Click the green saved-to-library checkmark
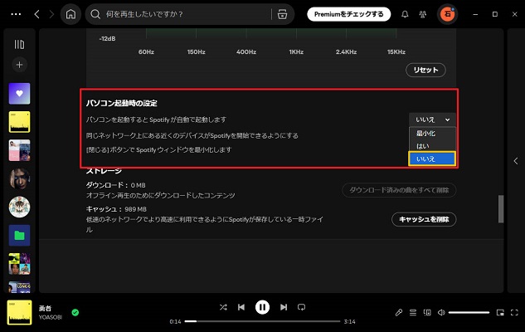The width and height of the screenshot is (525, 332). (75, 313)
